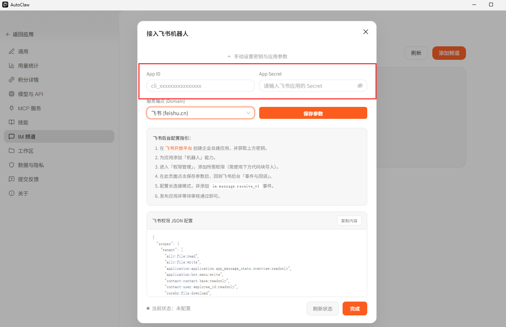Toggle App Secret visibility eye icon
Screen dimensions: 506x327
360,86
